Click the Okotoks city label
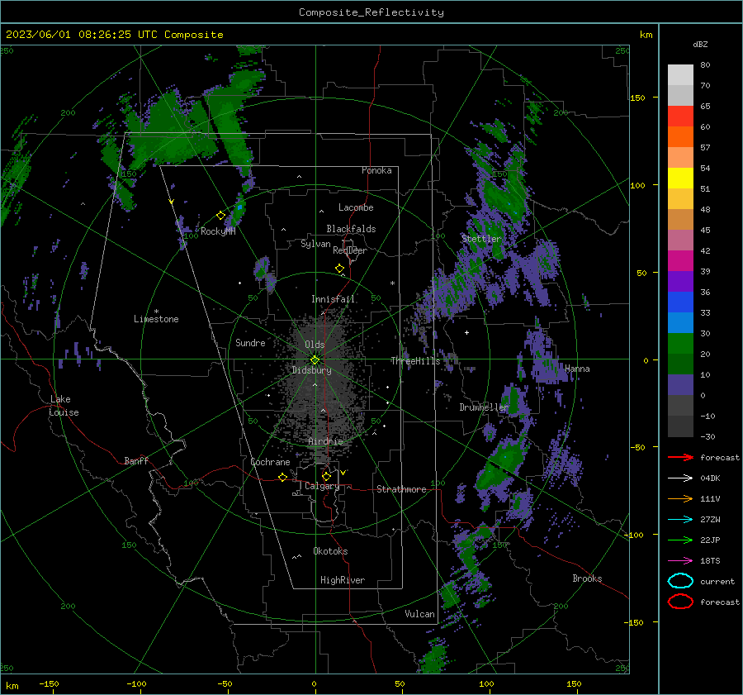 click(330, 551)
